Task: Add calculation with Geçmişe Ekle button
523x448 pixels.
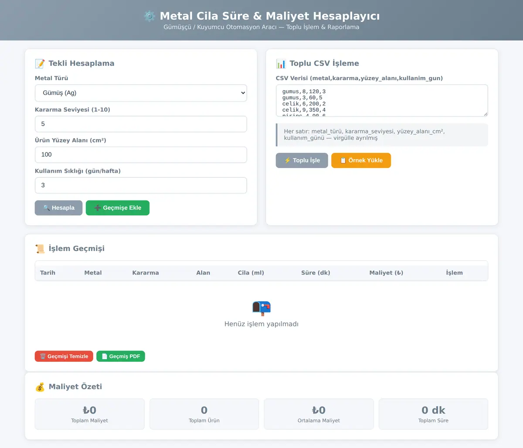Action: [118, 208]
